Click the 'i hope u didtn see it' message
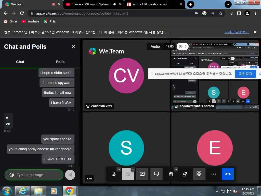The image size is (261, 196). 56,73
